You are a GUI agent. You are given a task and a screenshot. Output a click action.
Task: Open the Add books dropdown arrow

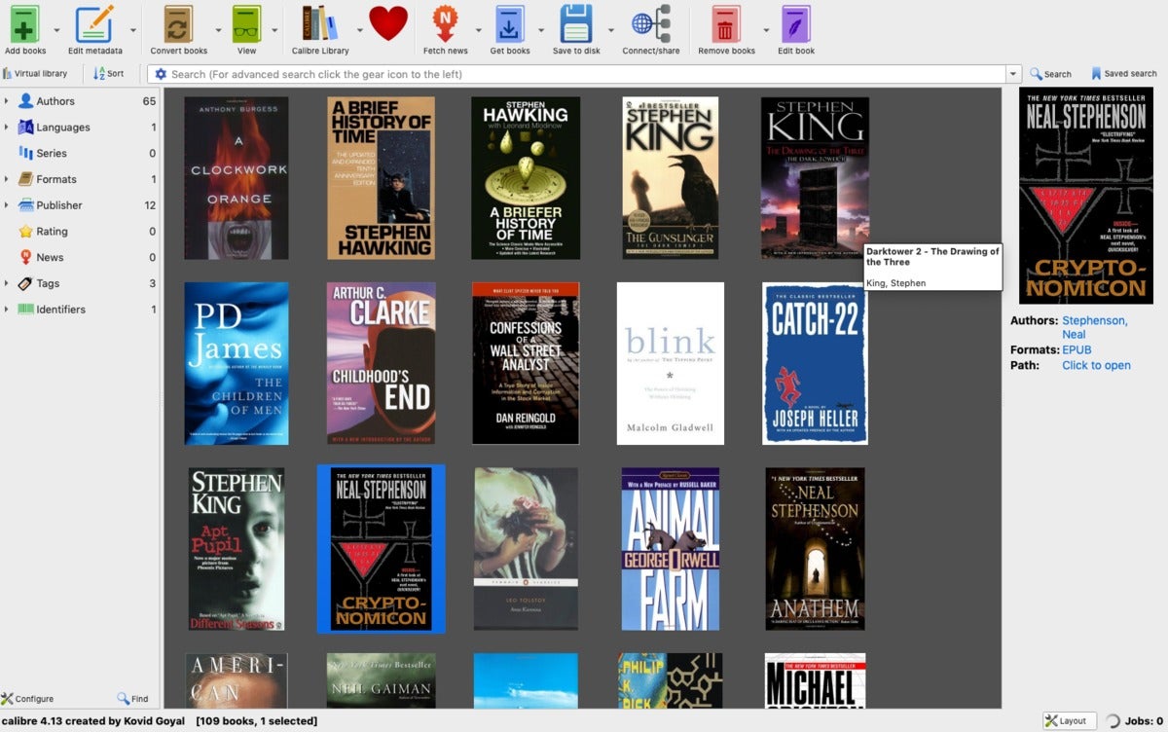coord(56,30)
